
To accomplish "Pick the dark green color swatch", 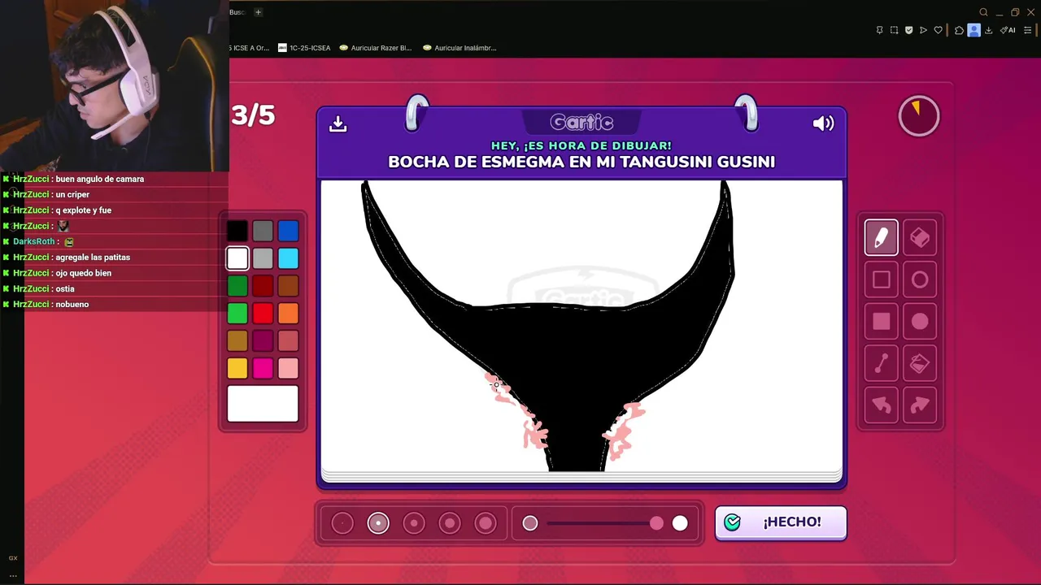I will click(x=237, y=286).
